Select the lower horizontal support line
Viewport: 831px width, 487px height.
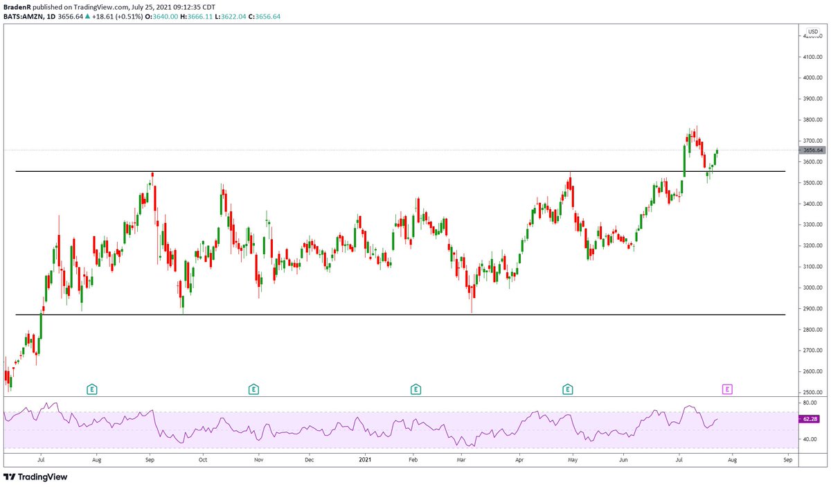pos(400,315)
